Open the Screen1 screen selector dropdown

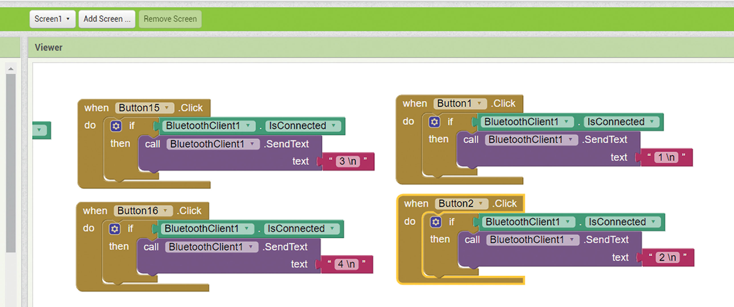coord(52,19)
